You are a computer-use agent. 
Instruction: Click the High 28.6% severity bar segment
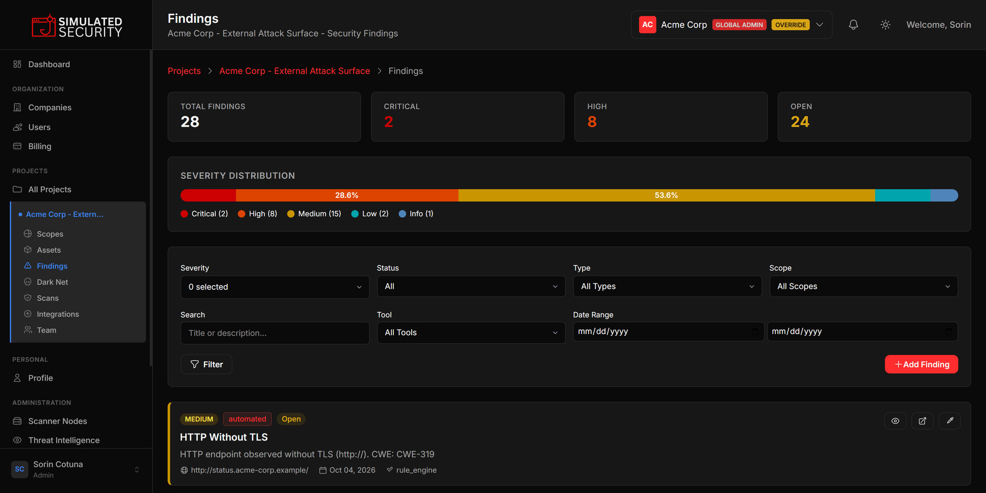tap(347, 195)
